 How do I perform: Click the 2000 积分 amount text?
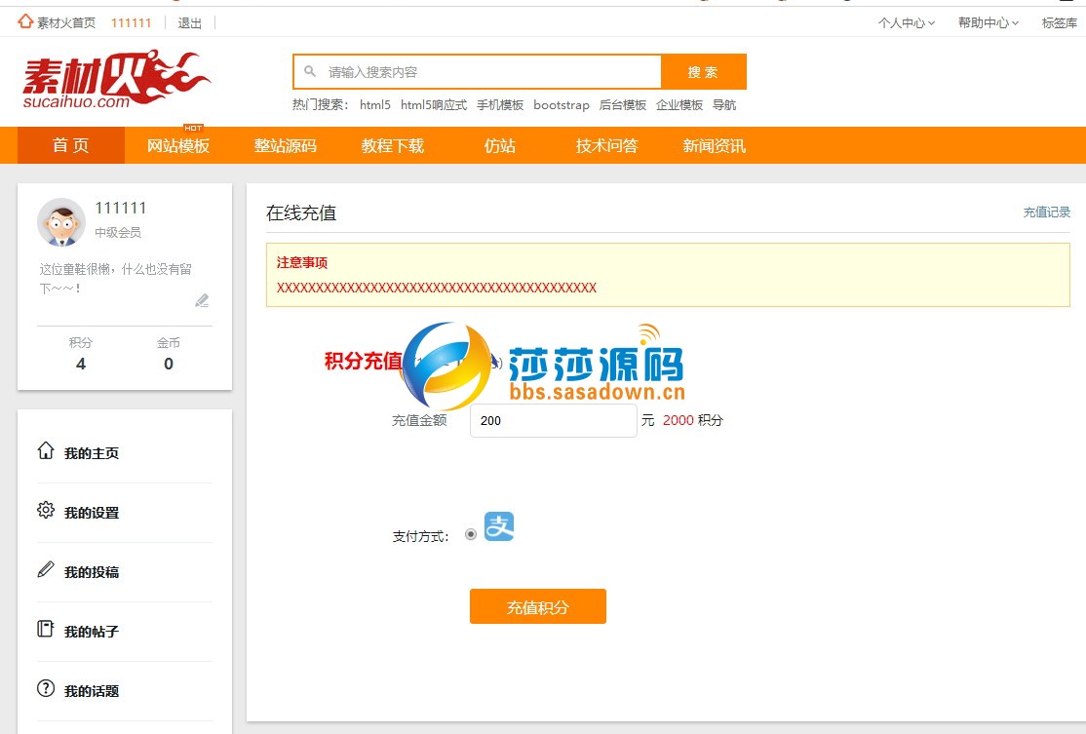click(692, 420)
